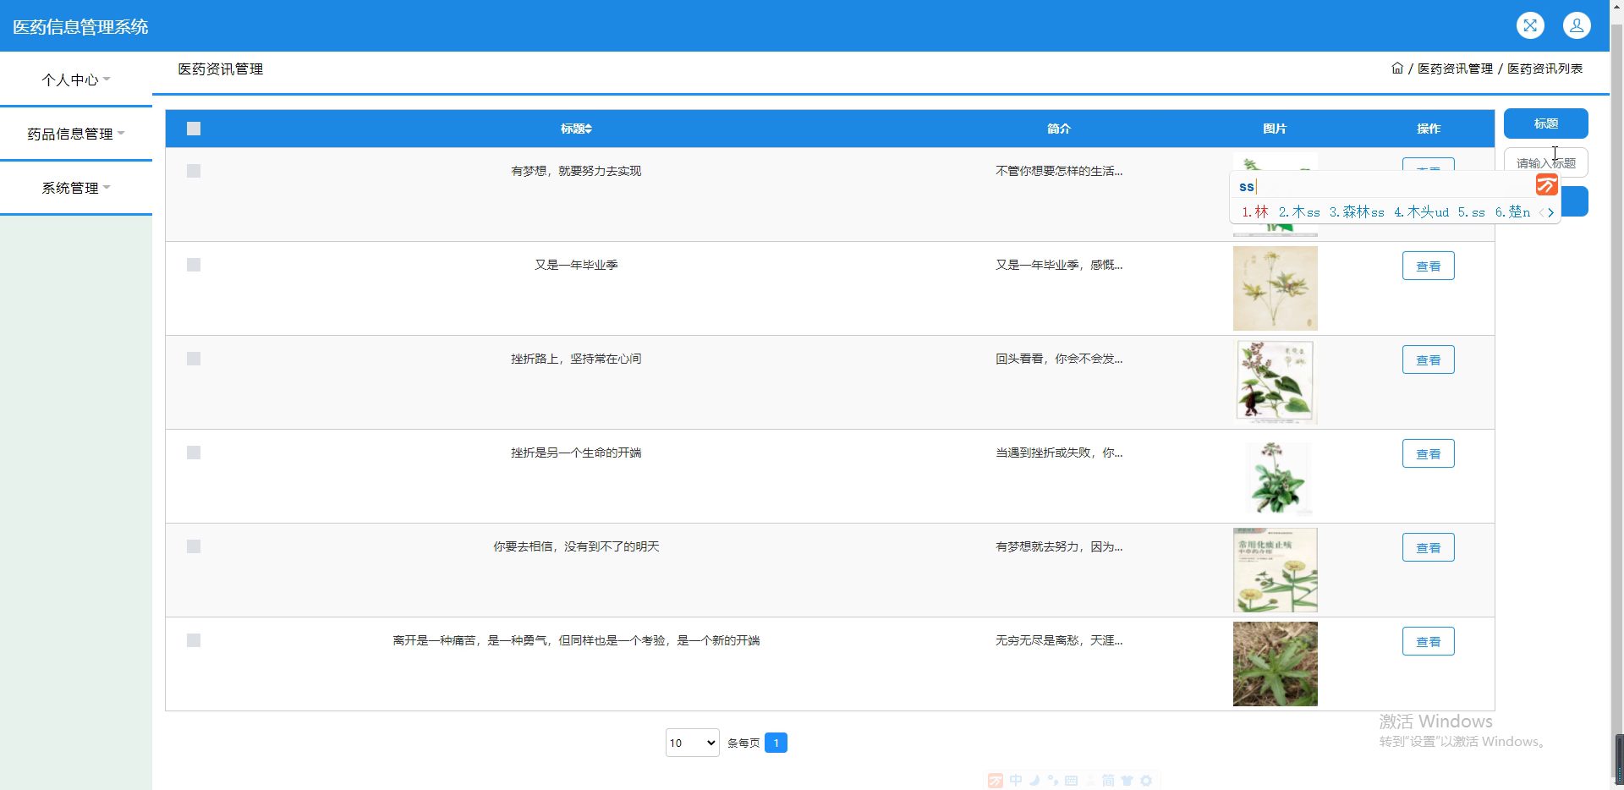Click 查看 for 你要去相信，没有到不了的明天

click(1428, 547)
